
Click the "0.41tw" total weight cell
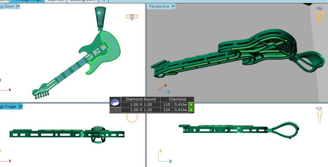click(x=180, y=105)
